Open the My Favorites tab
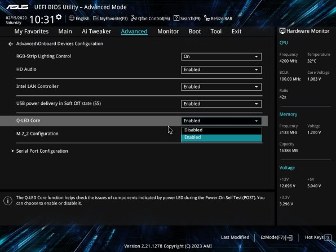The height and width of the screenshot is (252, 336). click(x=32, y=32)
